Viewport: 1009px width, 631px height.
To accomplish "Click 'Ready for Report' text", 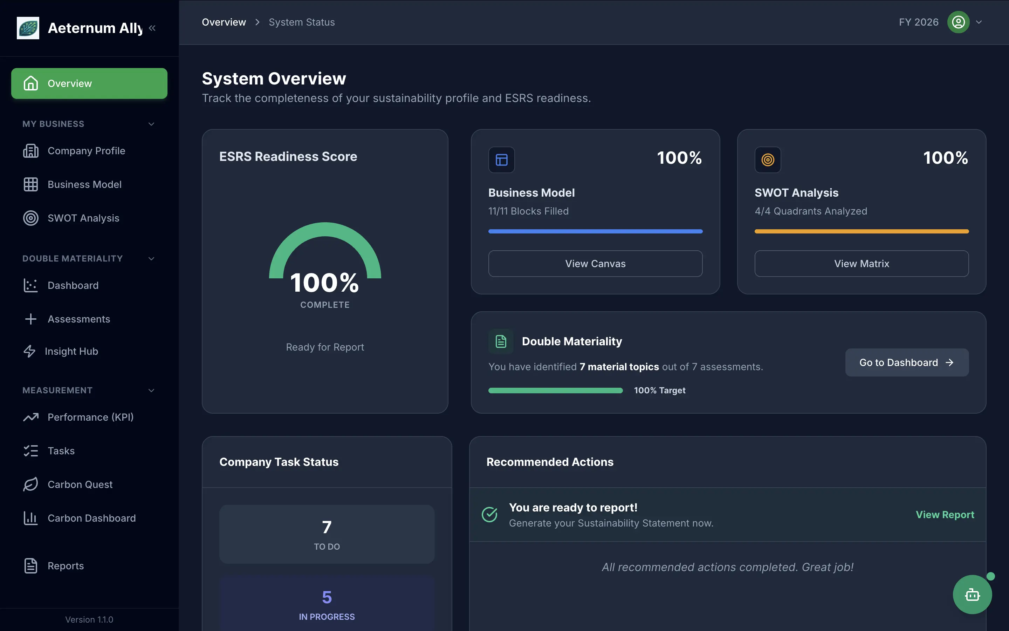I will coord(325,347).
